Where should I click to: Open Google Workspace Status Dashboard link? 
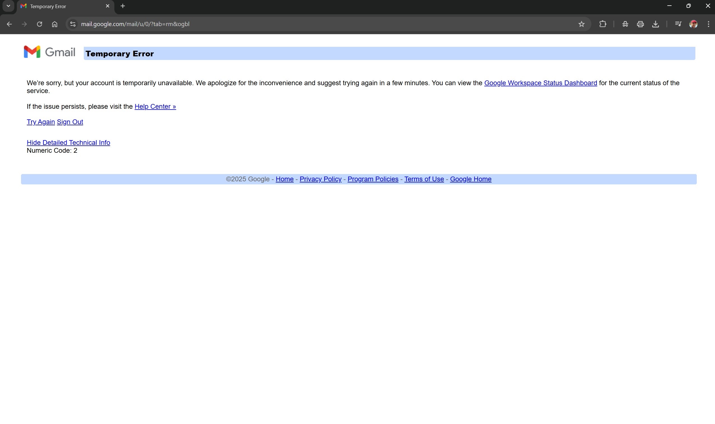click(540, 83)
